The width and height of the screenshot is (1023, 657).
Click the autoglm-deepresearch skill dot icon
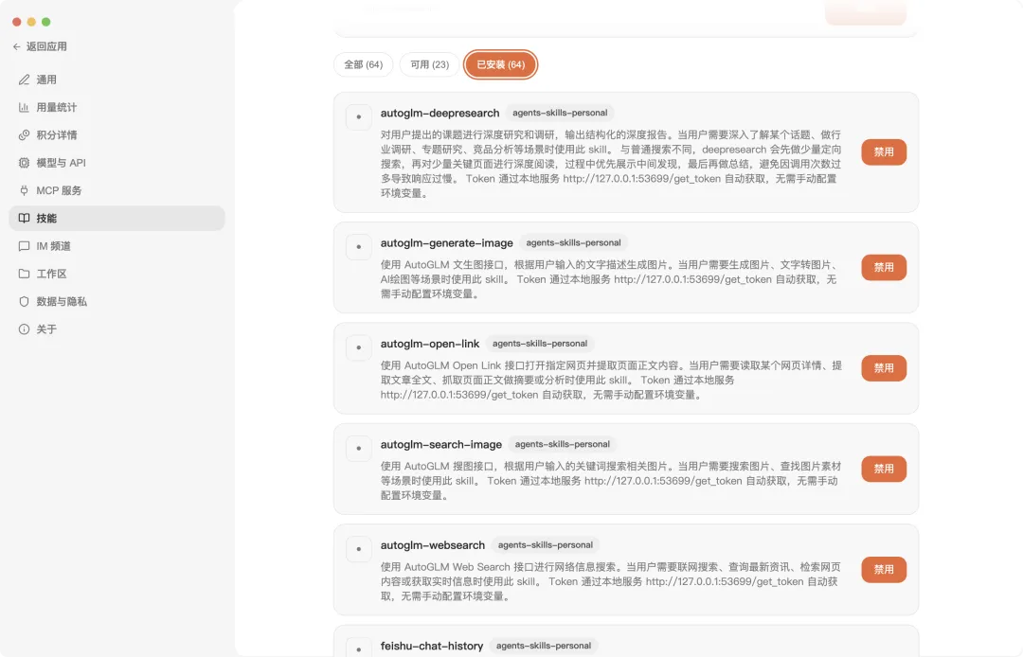click(359, 117)
